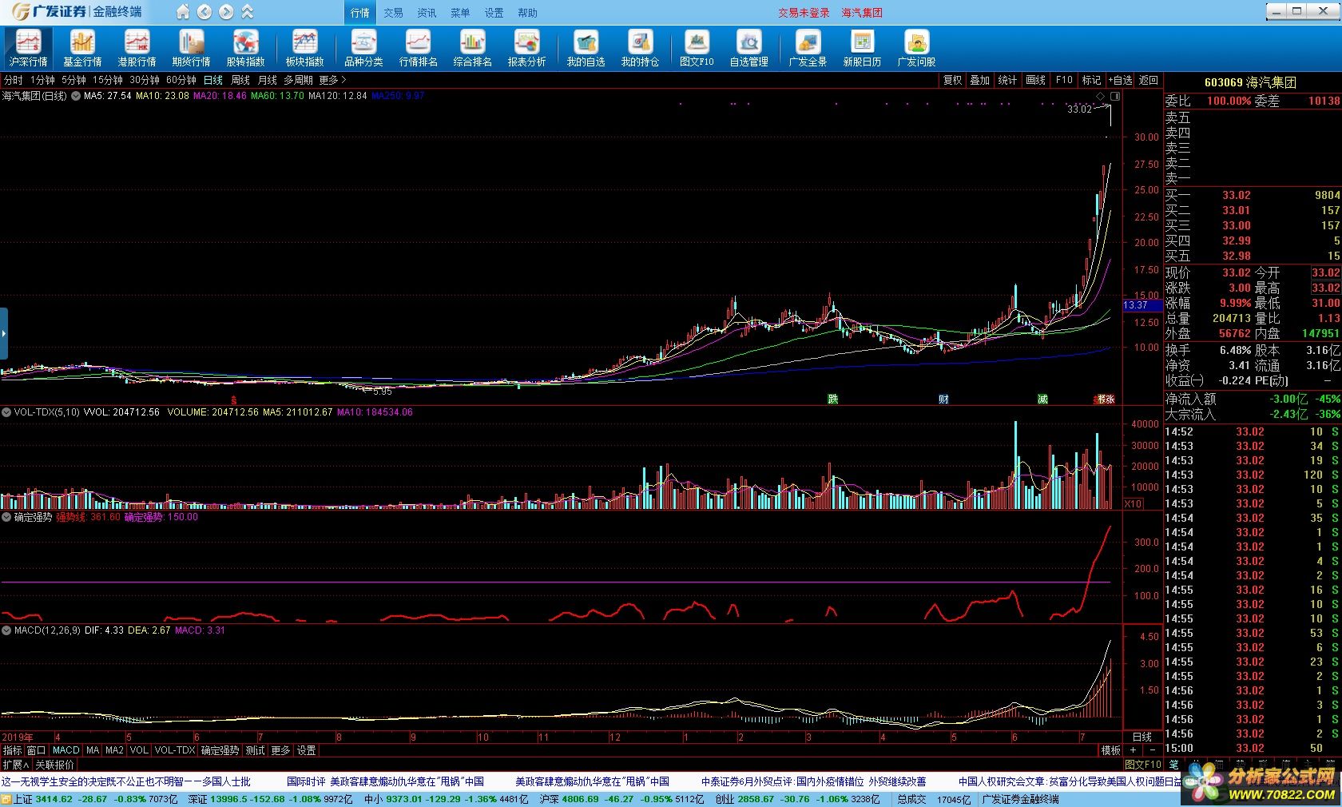
Task: Expand 更多 periods list
Action: click(x=332, y=80)
